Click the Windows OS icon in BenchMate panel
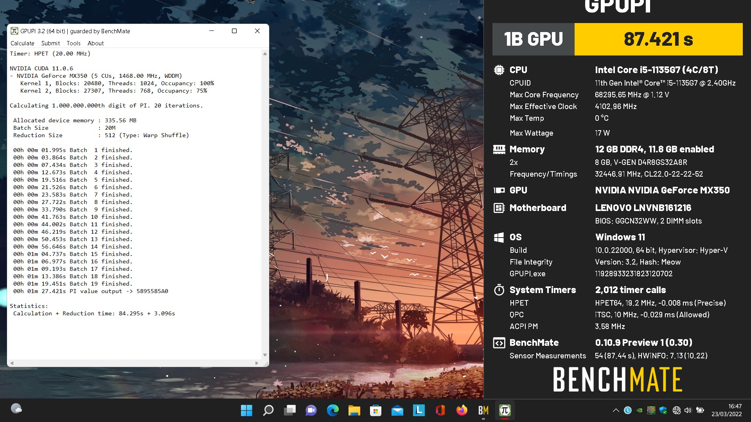 tap(499, 237)
